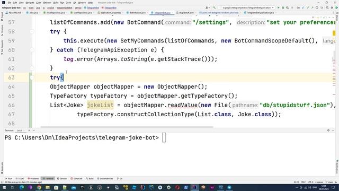Open the Navigate menu
This screenshot has width=339, height=191.
30,3
